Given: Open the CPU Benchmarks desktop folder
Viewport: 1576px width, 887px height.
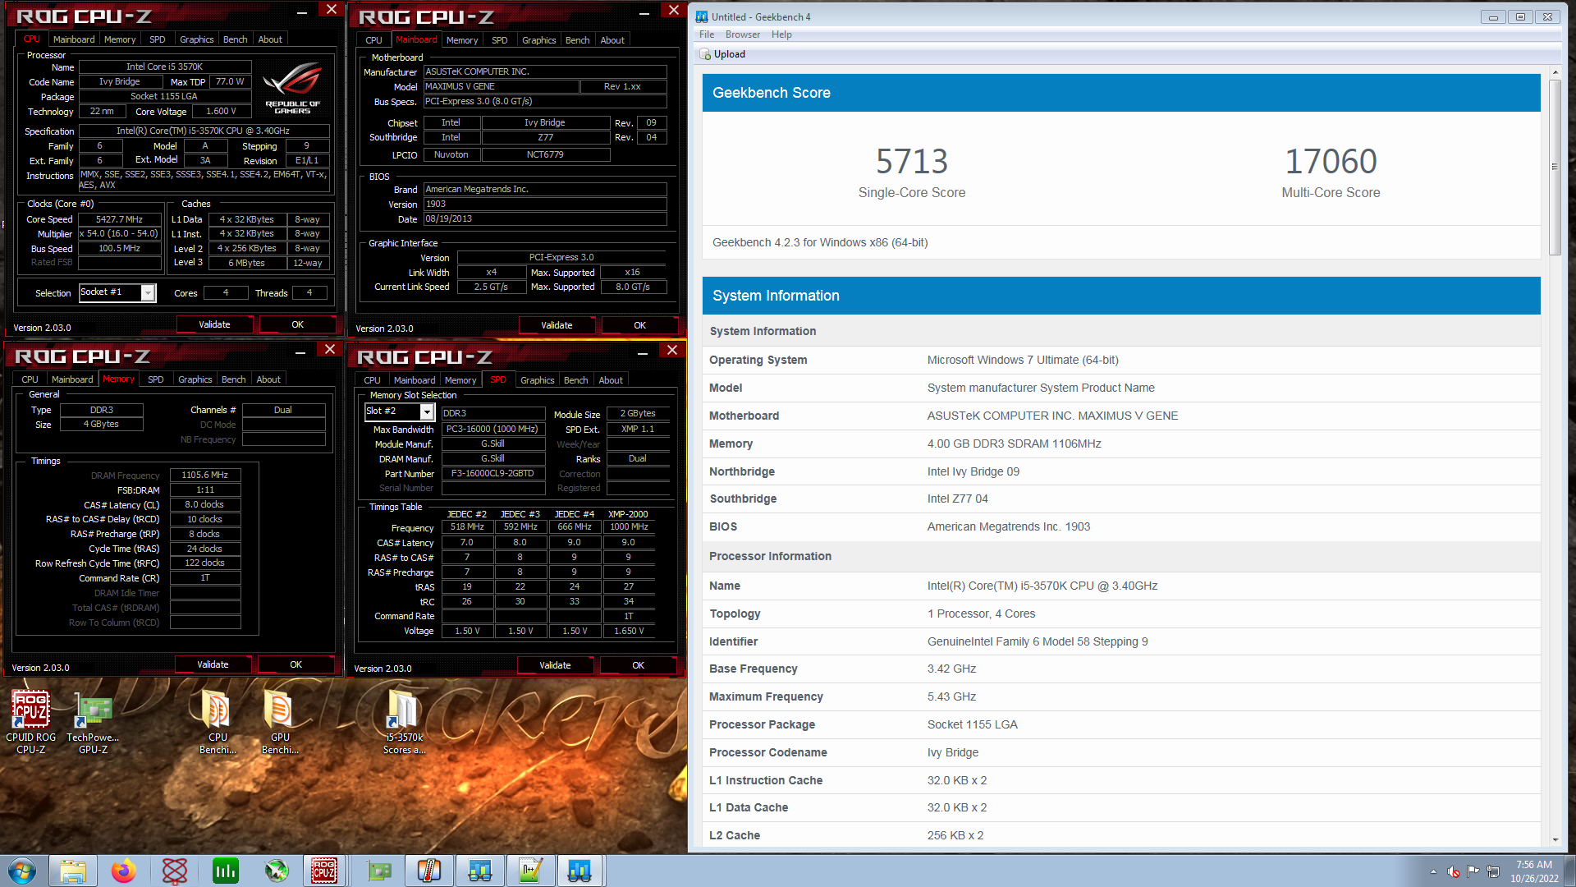Looking at the screenshot, I should pyautogui.click(x=218, y=721).
